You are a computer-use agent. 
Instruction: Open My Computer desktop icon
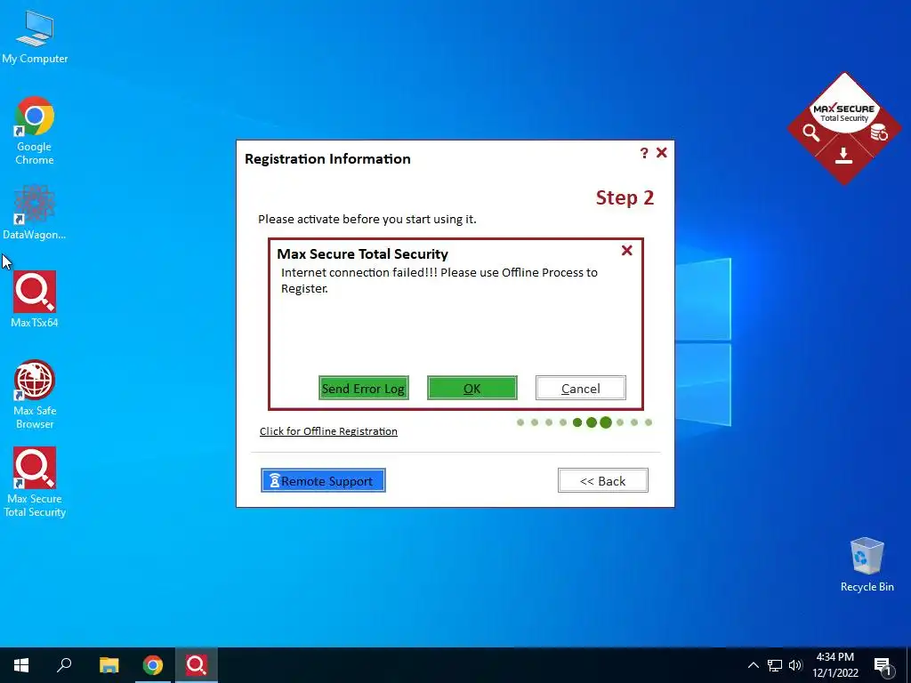tap(35, 37)
